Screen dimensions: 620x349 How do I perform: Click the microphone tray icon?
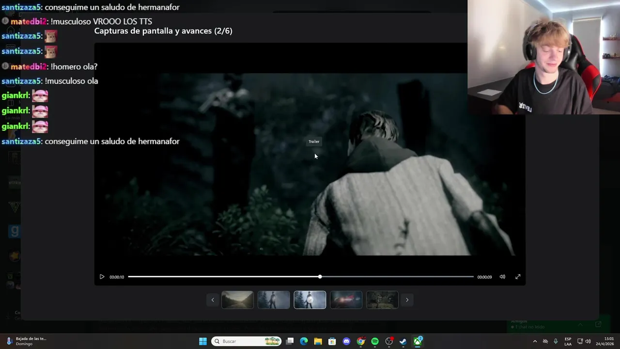[556, 341]
